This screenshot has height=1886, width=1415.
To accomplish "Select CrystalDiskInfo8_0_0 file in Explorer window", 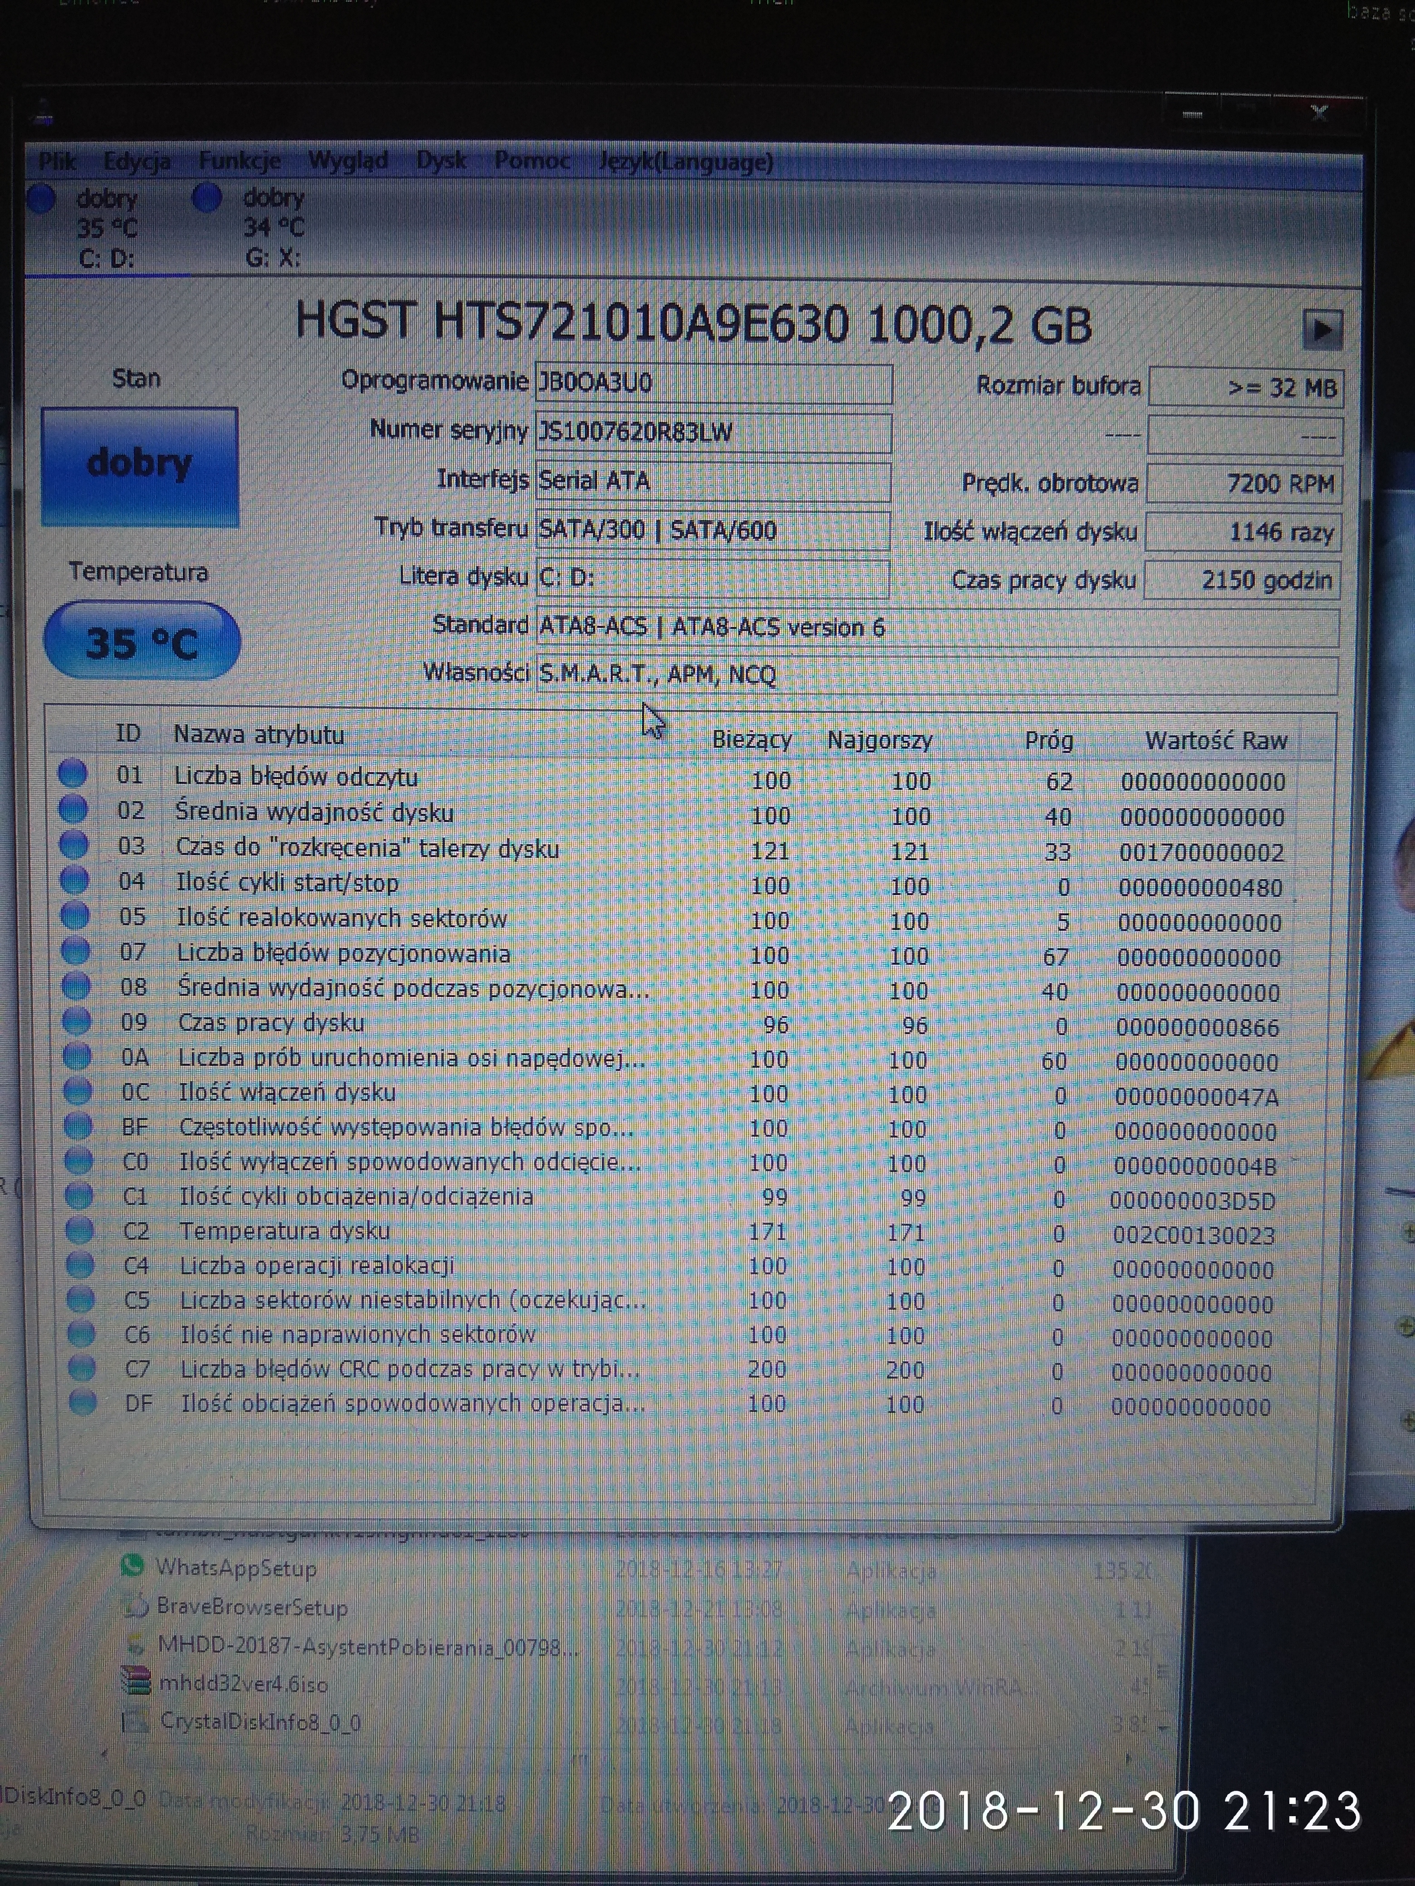I will [261, 1722].
